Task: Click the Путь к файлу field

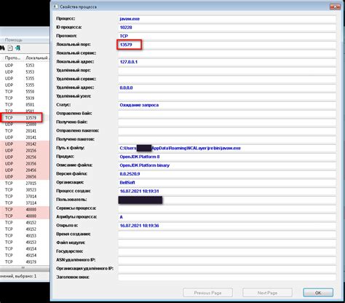Action: point(227,148)
